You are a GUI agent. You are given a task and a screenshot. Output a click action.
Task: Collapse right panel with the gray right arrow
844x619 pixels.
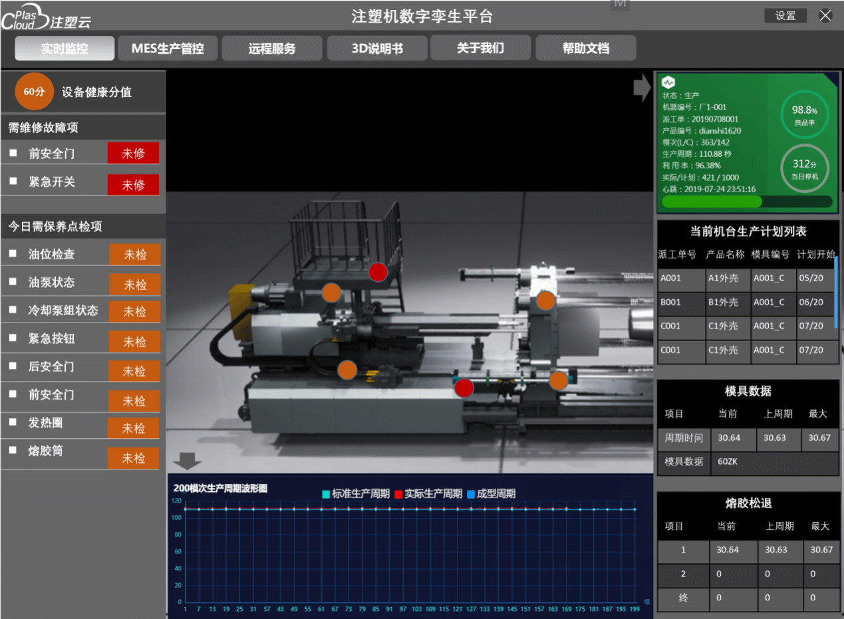coord(642,88)
